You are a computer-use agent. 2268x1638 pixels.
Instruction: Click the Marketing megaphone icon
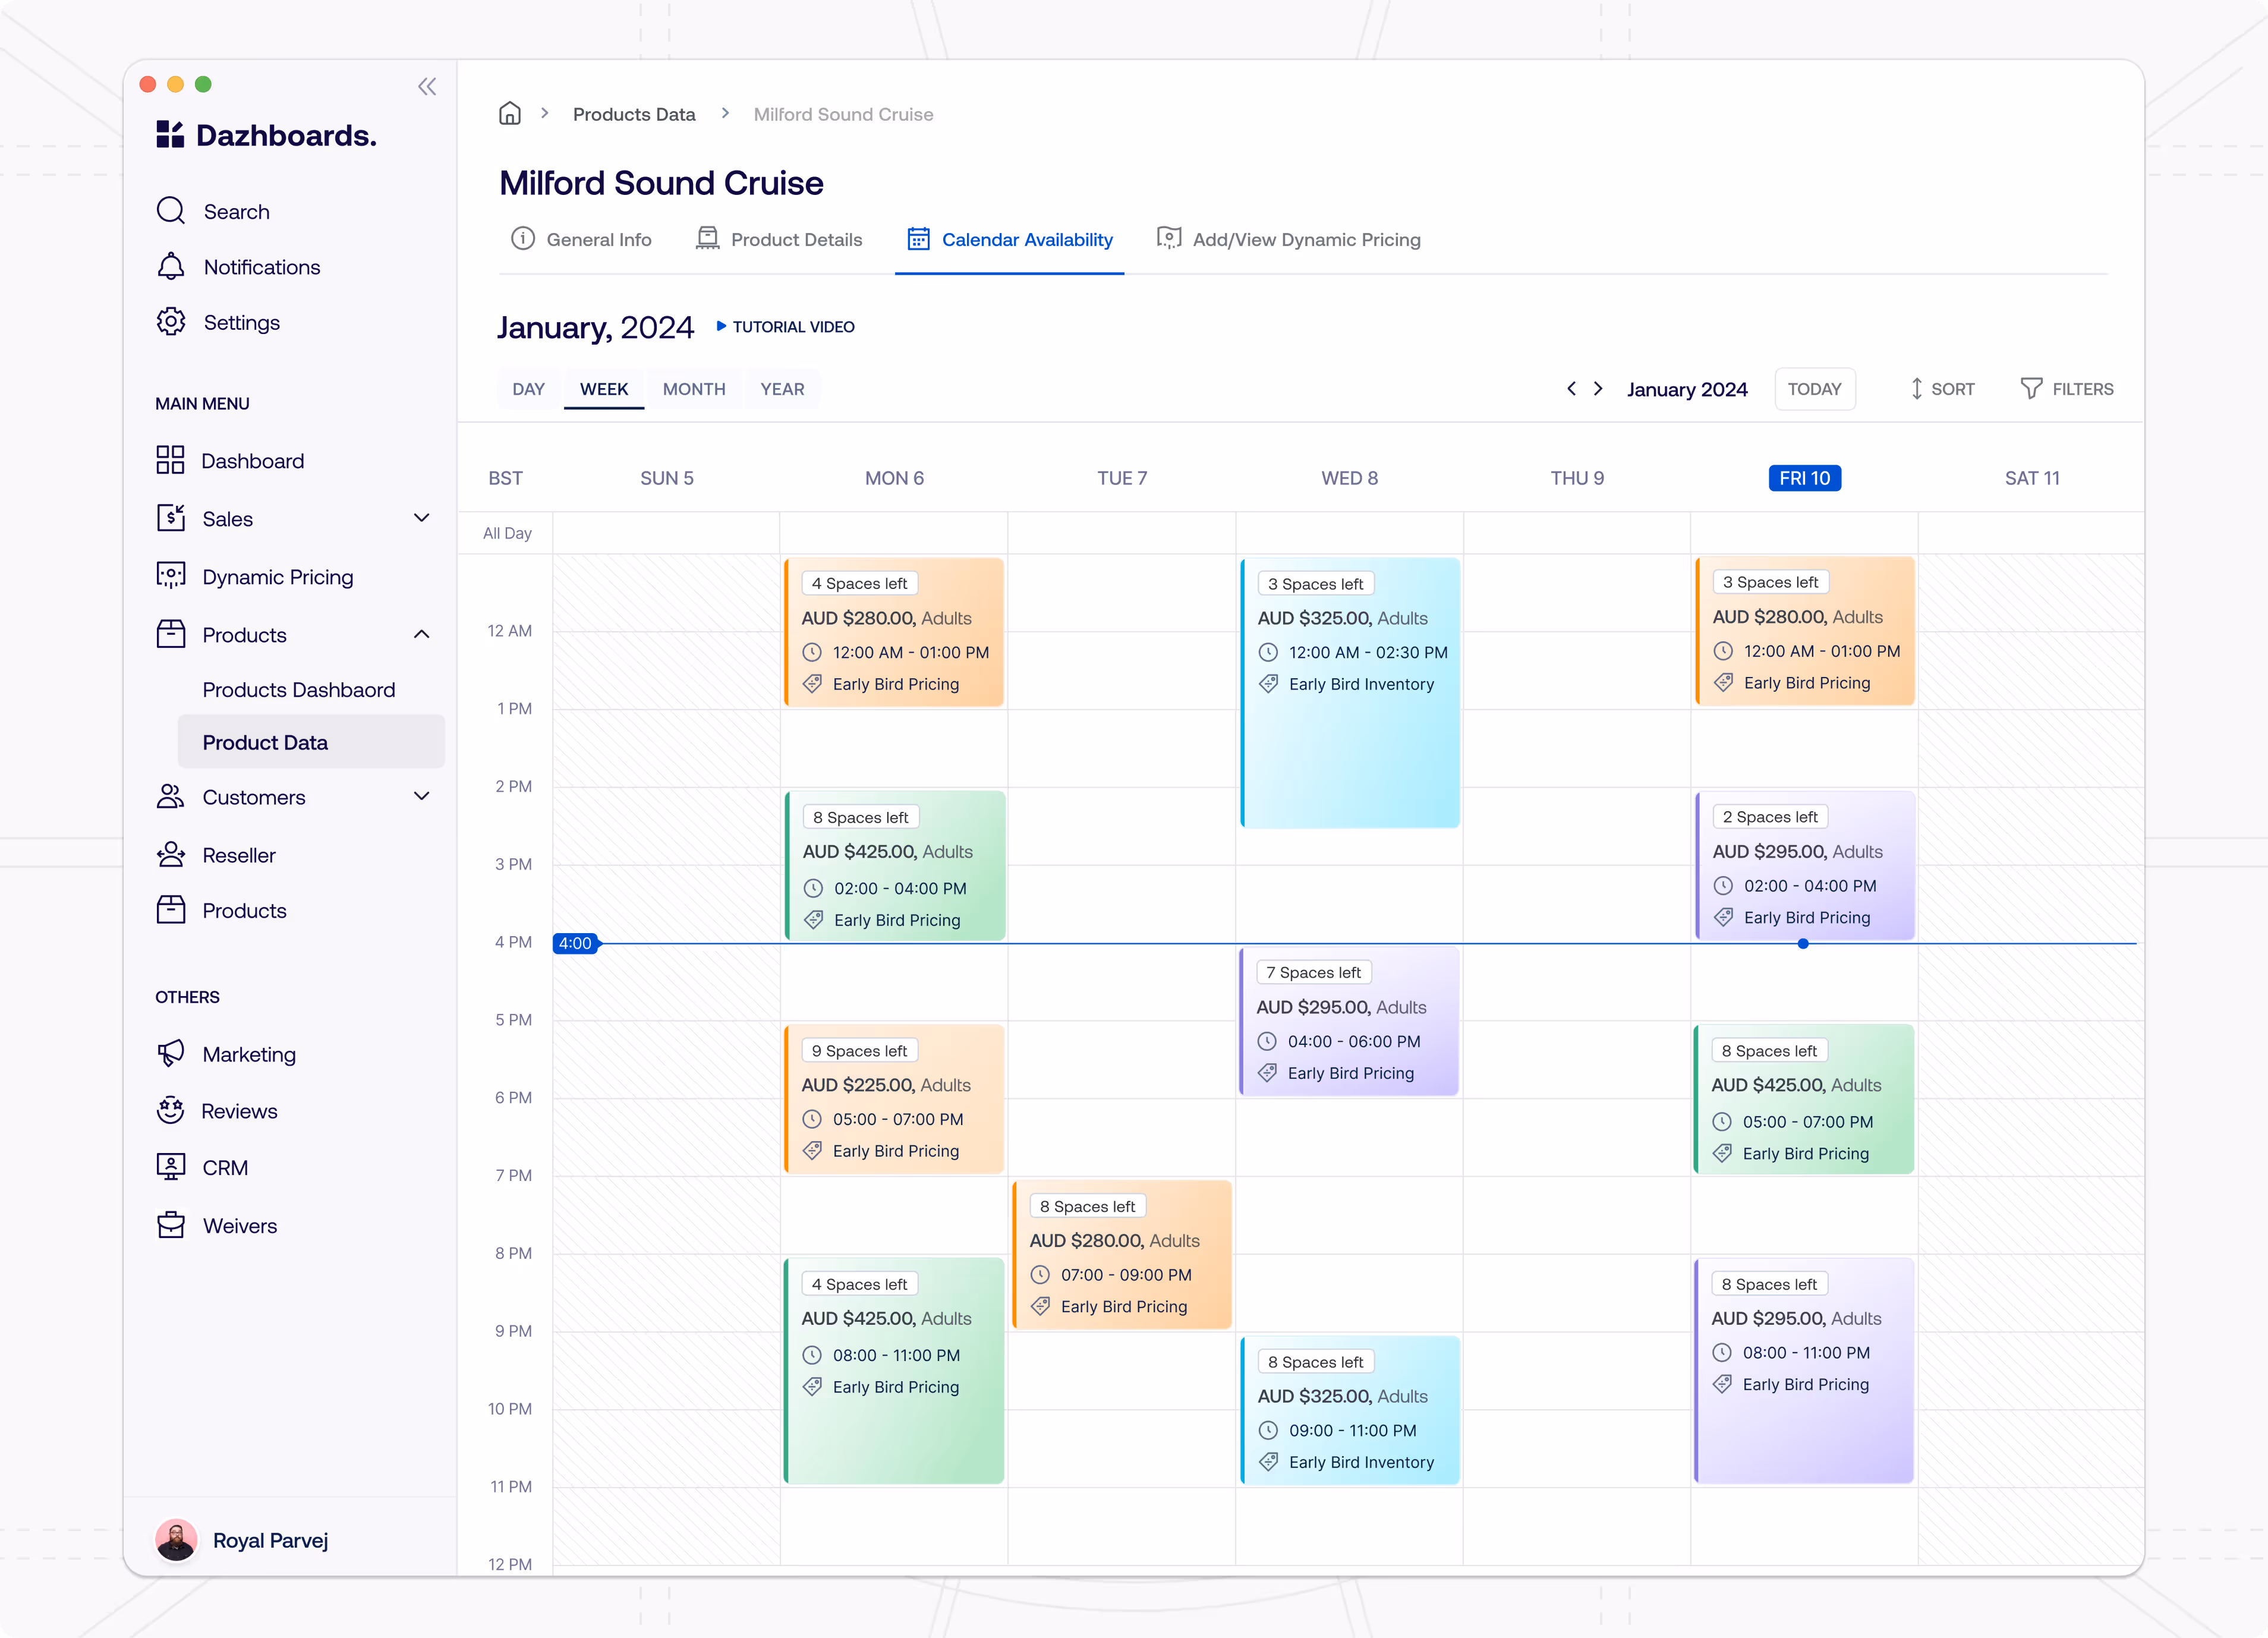(x=171, y=1053)
